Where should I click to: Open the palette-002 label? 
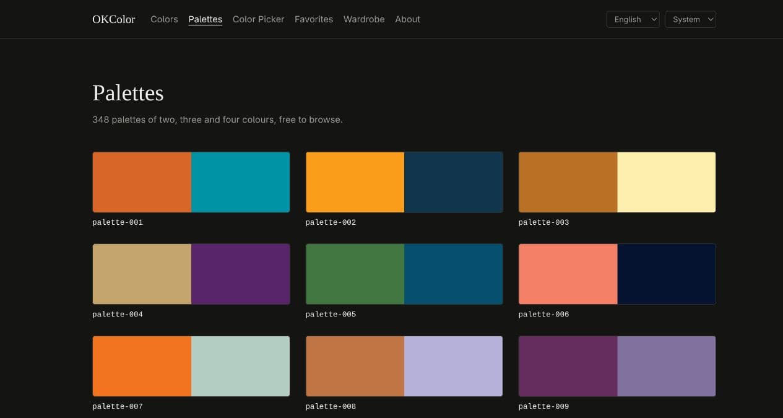click(x=331, y=222)
